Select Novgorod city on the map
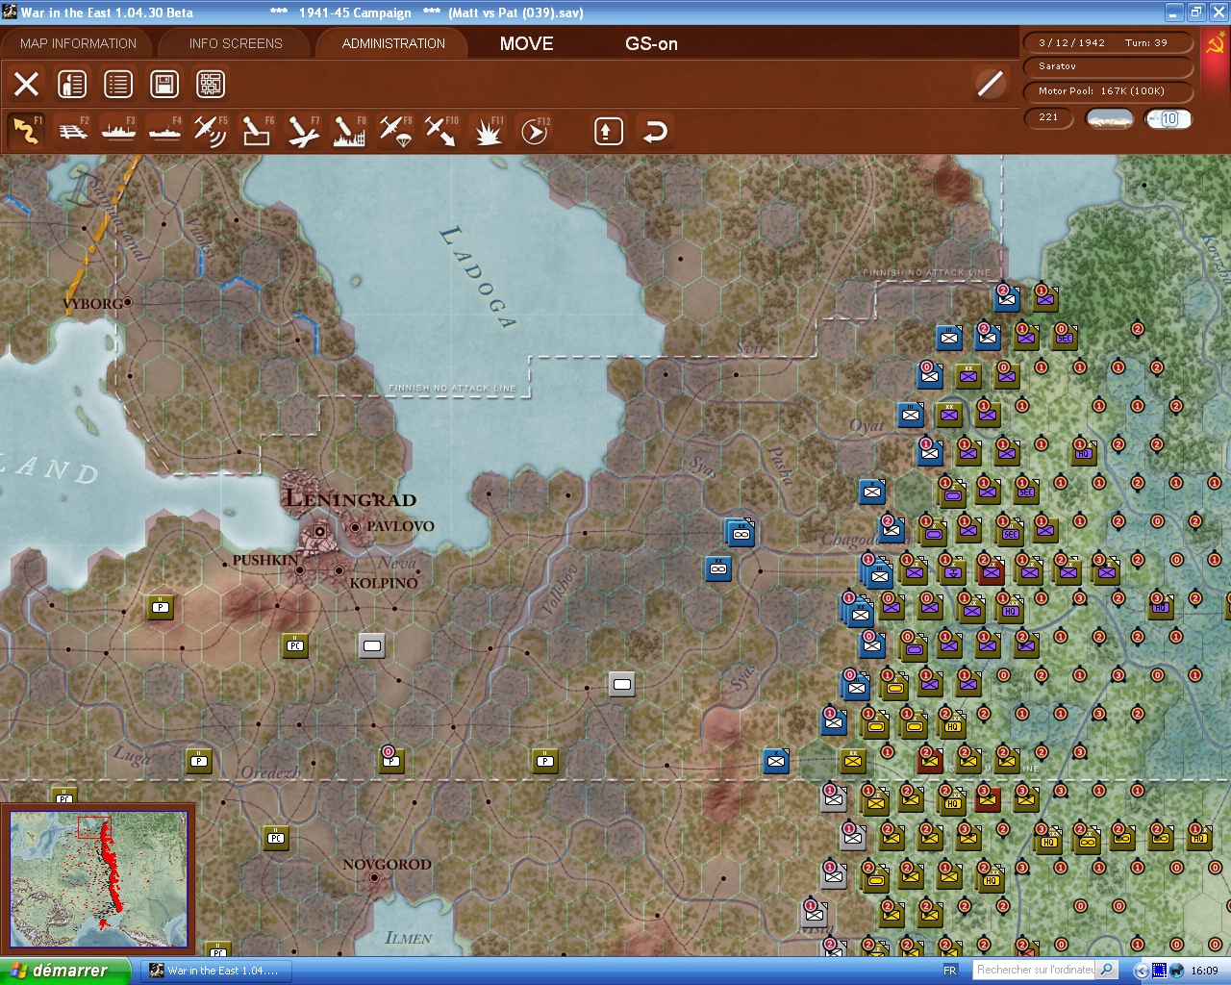 pos(374,876)
